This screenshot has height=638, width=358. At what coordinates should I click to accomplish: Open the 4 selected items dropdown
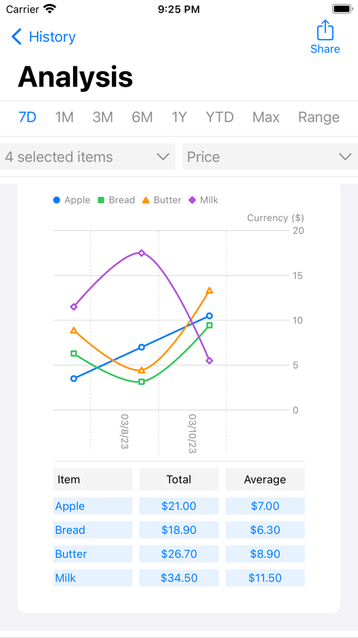[88, 156]
